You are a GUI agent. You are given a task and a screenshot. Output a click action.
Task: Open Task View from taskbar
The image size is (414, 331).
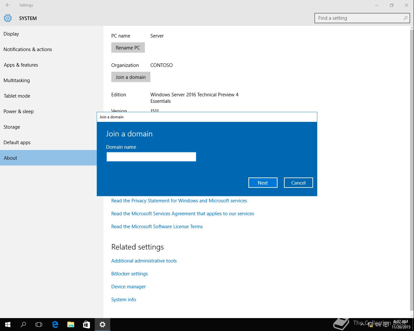click(x=39, y=325)
